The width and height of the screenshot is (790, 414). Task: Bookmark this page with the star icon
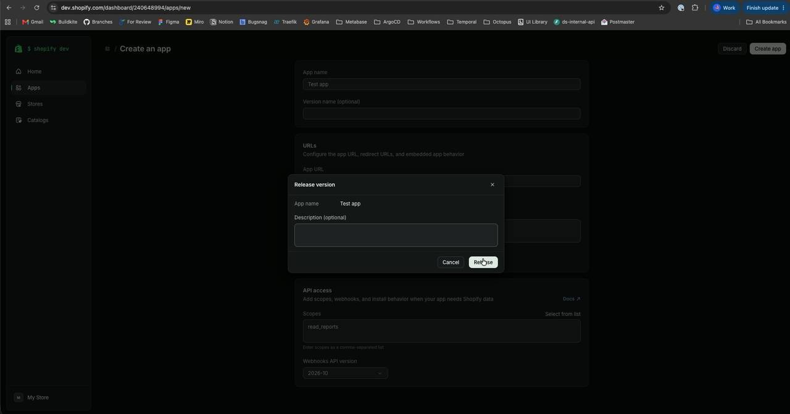(662, 8)
